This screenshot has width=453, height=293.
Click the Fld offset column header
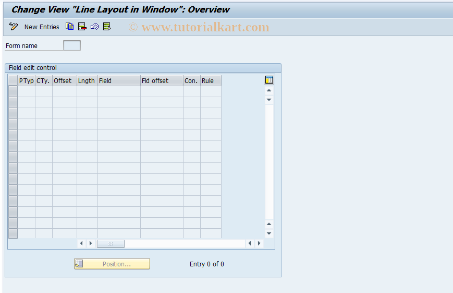pyautogui.click(x=162, y=81)
